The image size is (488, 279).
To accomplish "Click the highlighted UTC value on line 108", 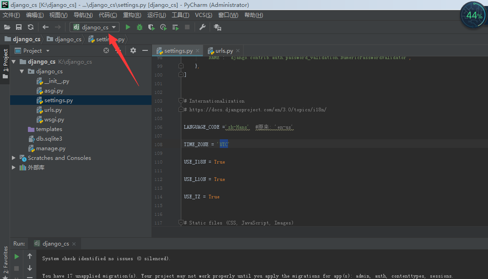I will coord(224,144).
